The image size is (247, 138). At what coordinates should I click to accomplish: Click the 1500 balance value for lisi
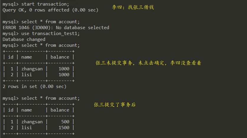point(64,128)
